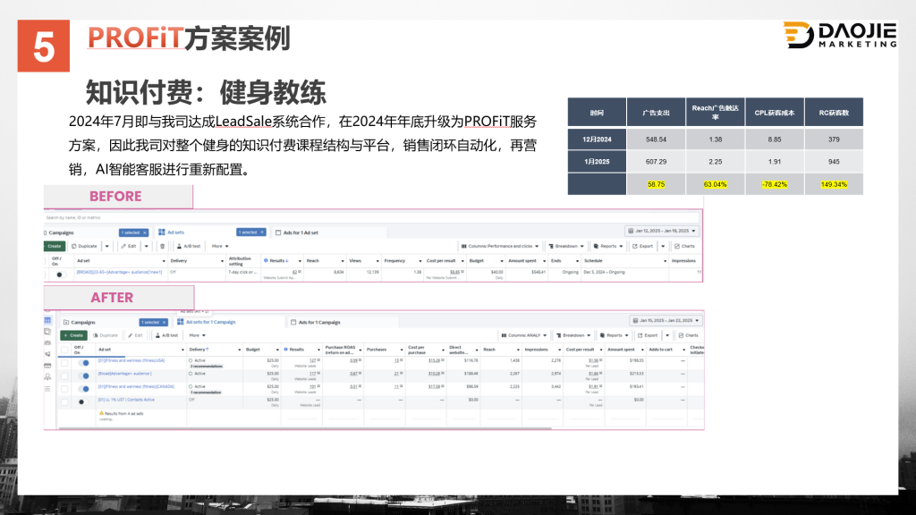The image size is (916, 515).
Task: Click A/B test in AFTER toolbar
Action: pyautogui.click(x=166, y=336)
